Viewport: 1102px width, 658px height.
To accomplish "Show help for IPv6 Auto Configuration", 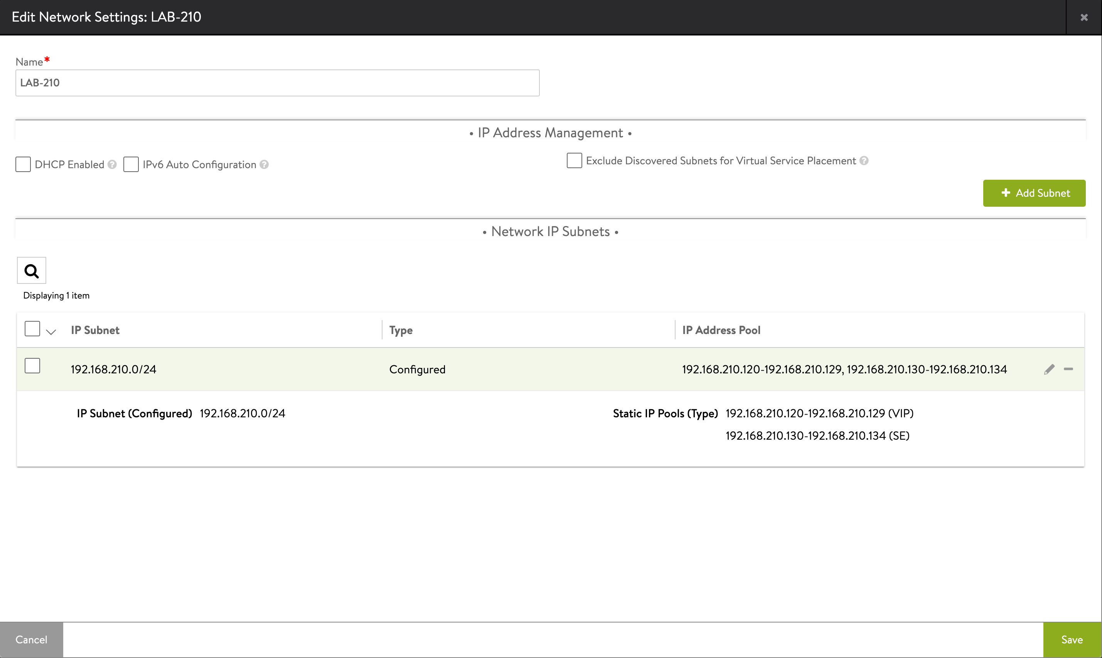I will point(264,164).
